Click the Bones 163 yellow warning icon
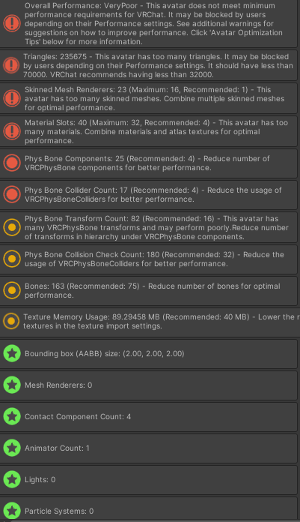The width and height of the screenshot is (300, 522). click(x=12, y=290)
